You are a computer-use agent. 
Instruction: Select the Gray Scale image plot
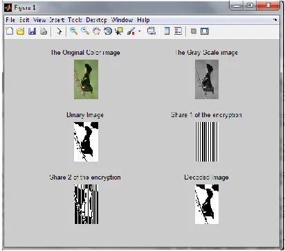point(207,79)
